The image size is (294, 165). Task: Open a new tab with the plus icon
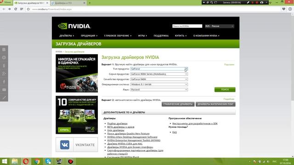click(90, 3)
